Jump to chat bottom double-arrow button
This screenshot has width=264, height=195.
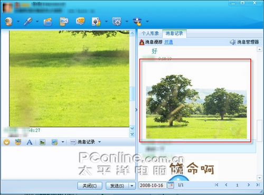click(132, 134)
